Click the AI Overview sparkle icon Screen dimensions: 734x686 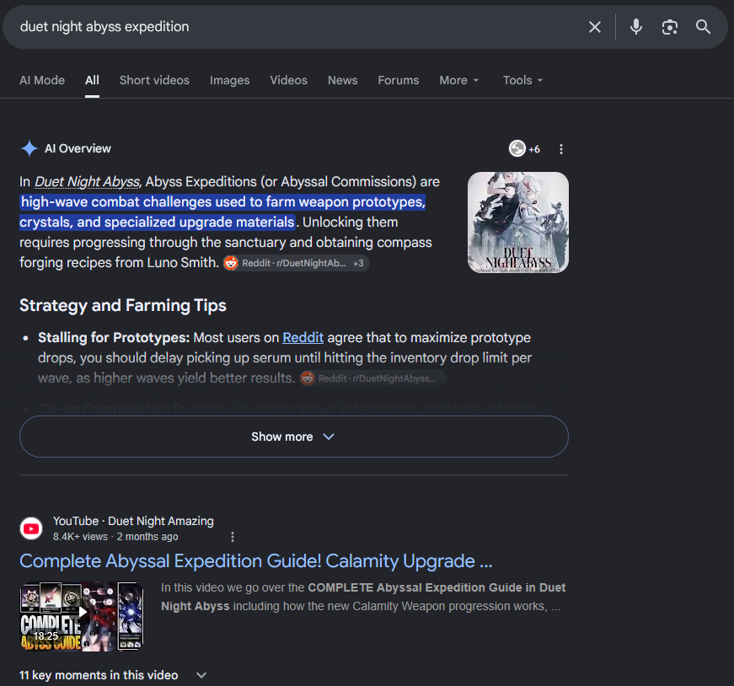[29, 148]
